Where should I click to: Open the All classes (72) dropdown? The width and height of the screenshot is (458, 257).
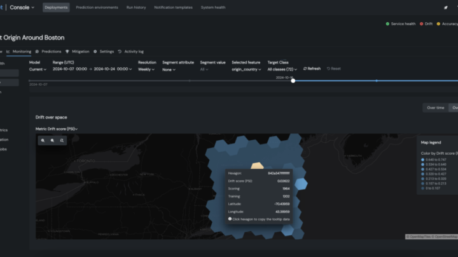[282, 69]
